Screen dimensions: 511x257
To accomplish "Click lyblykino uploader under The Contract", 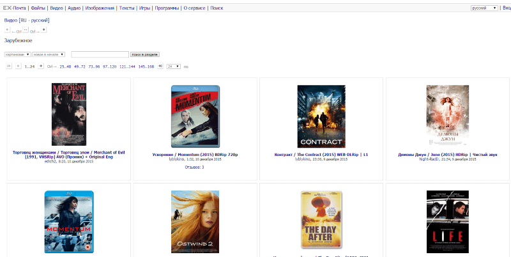I will point(303,159).
